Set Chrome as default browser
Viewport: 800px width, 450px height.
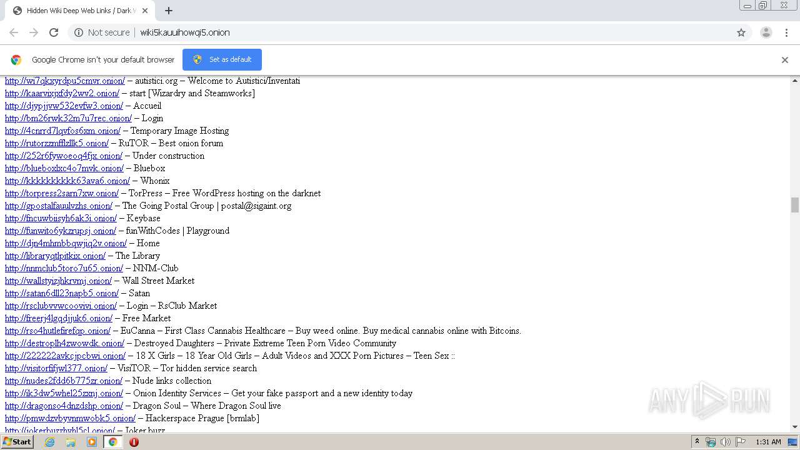click(222, 59)
